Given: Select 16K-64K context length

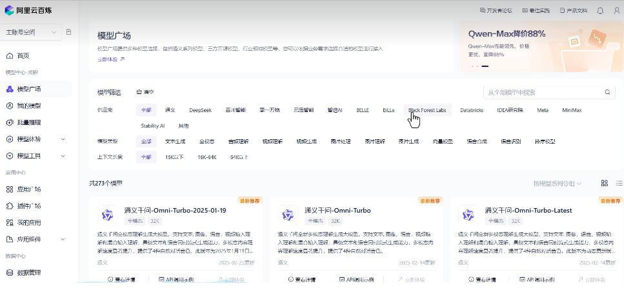Looking at the screenshot, I should coord(207,157).
